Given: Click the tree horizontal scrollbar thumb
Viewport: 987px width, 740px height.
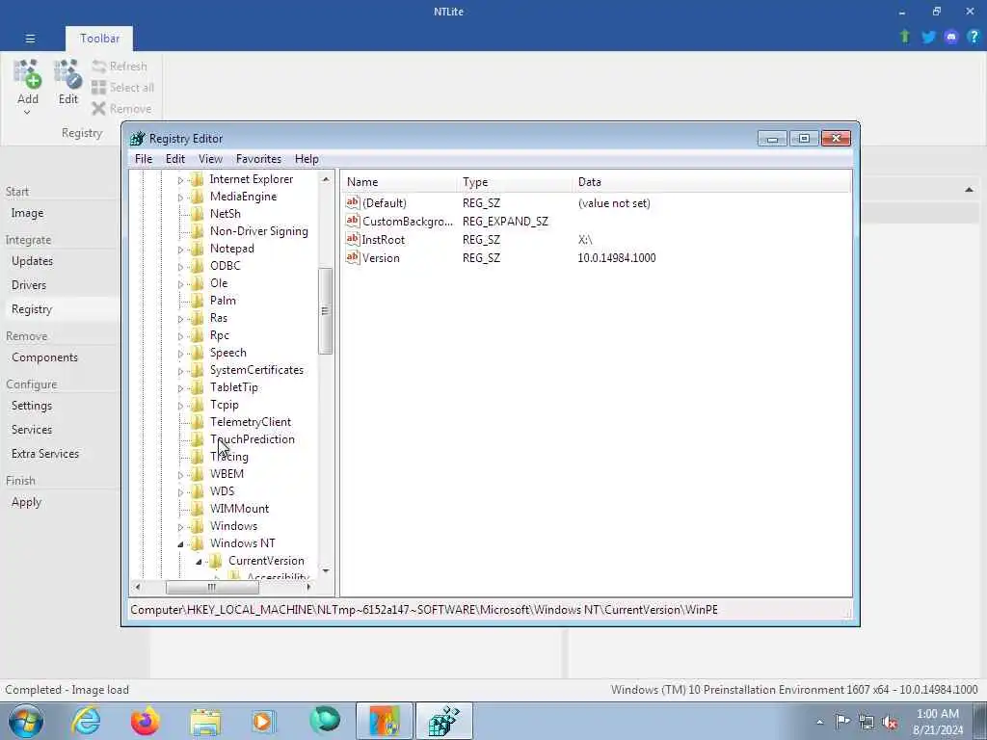Looking at the screenshot, I should (x=212, y=587).
